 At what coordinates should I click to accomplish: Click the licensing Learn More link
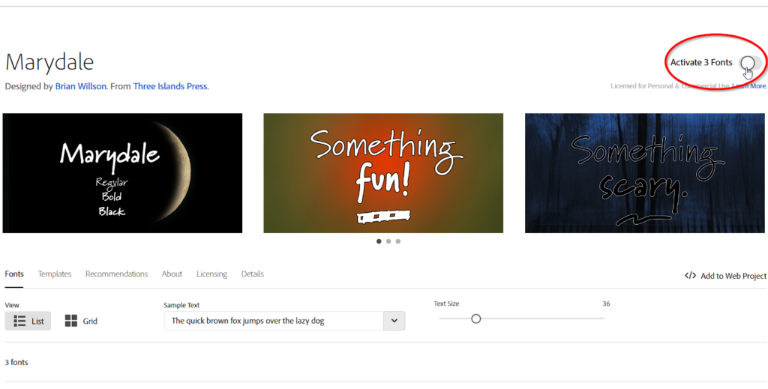[x=749, y=85]
